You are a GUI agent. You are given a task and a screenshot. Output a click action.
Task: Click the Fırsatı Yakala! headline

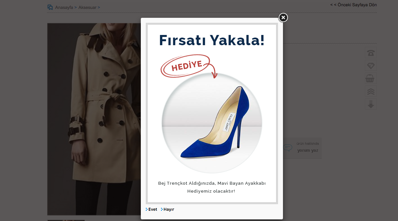point(212,40)
